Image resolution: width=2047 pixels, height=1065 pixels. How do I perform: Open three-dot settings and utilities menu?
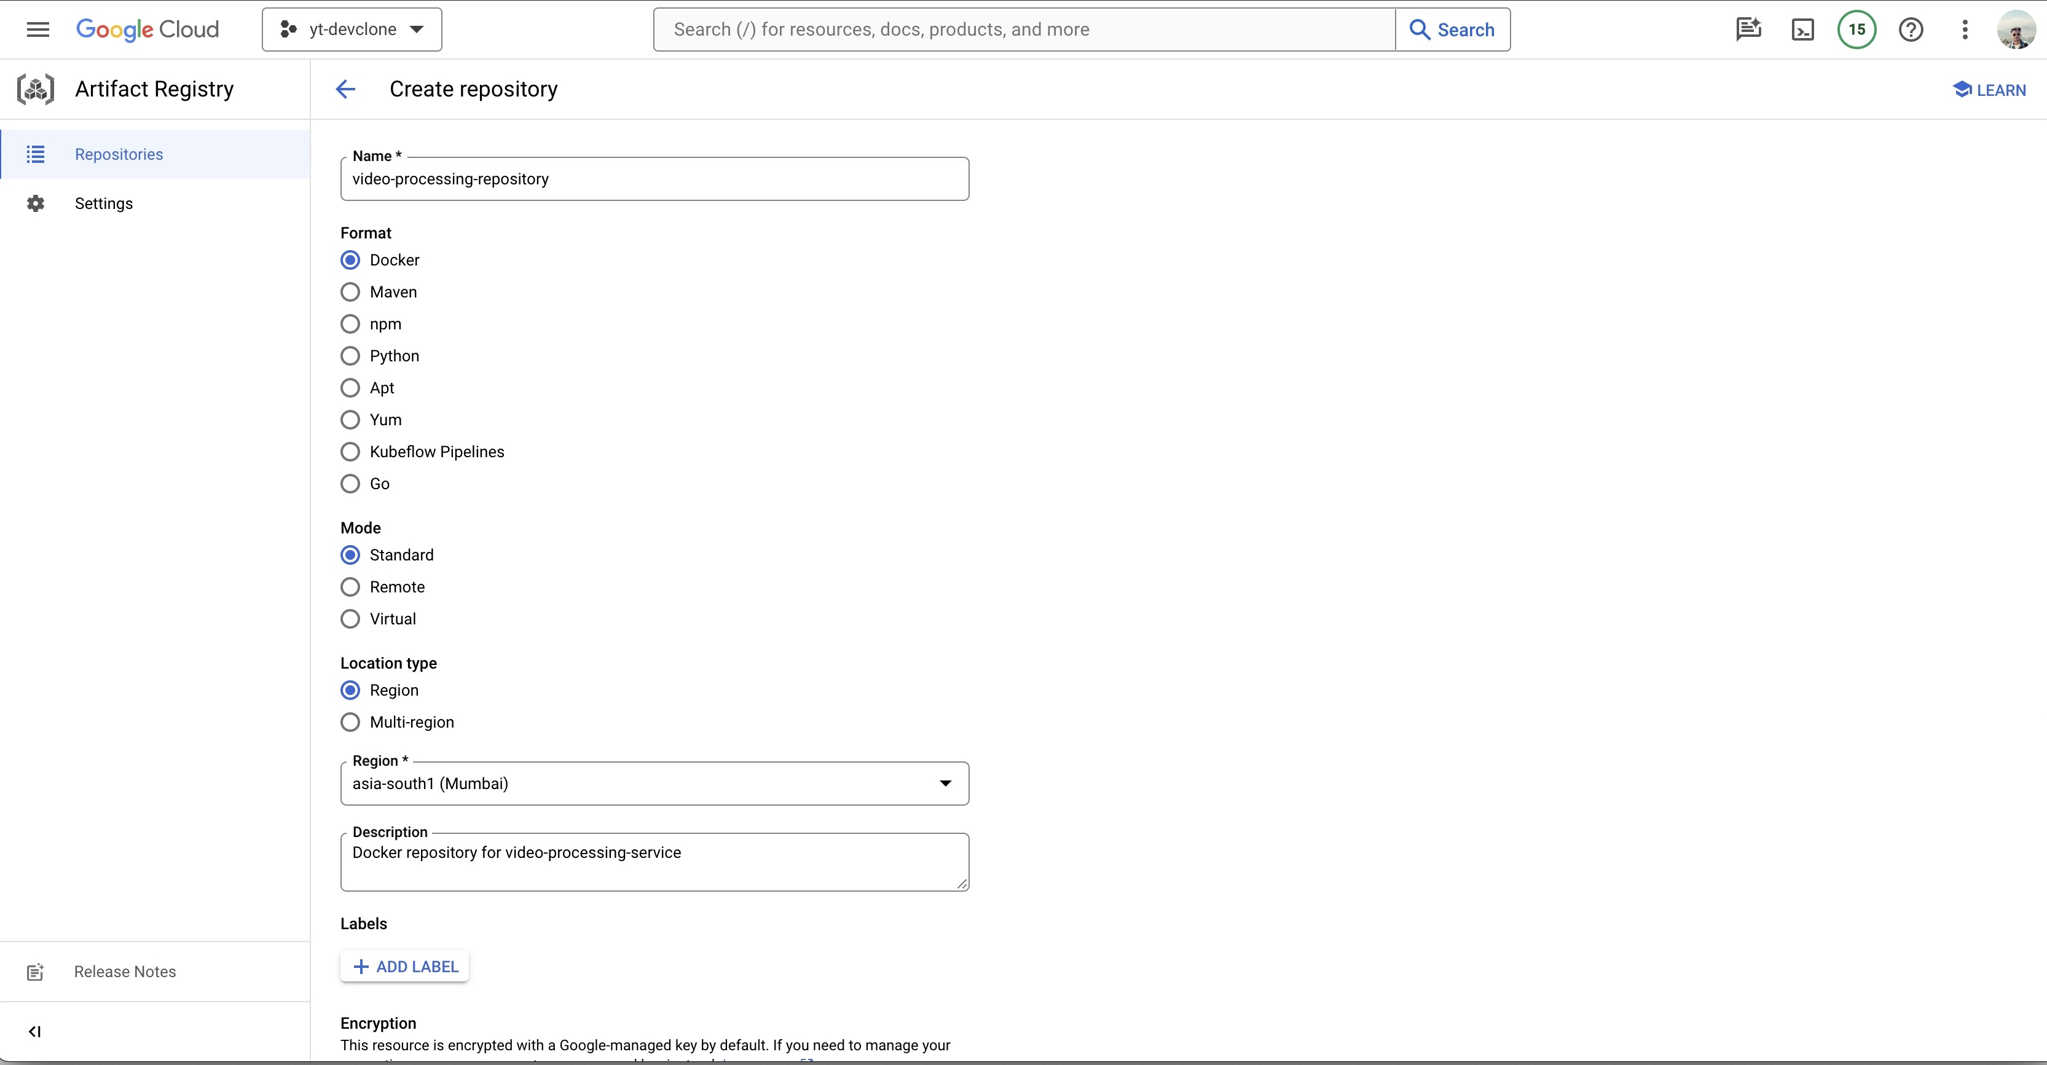[1965, 29]
